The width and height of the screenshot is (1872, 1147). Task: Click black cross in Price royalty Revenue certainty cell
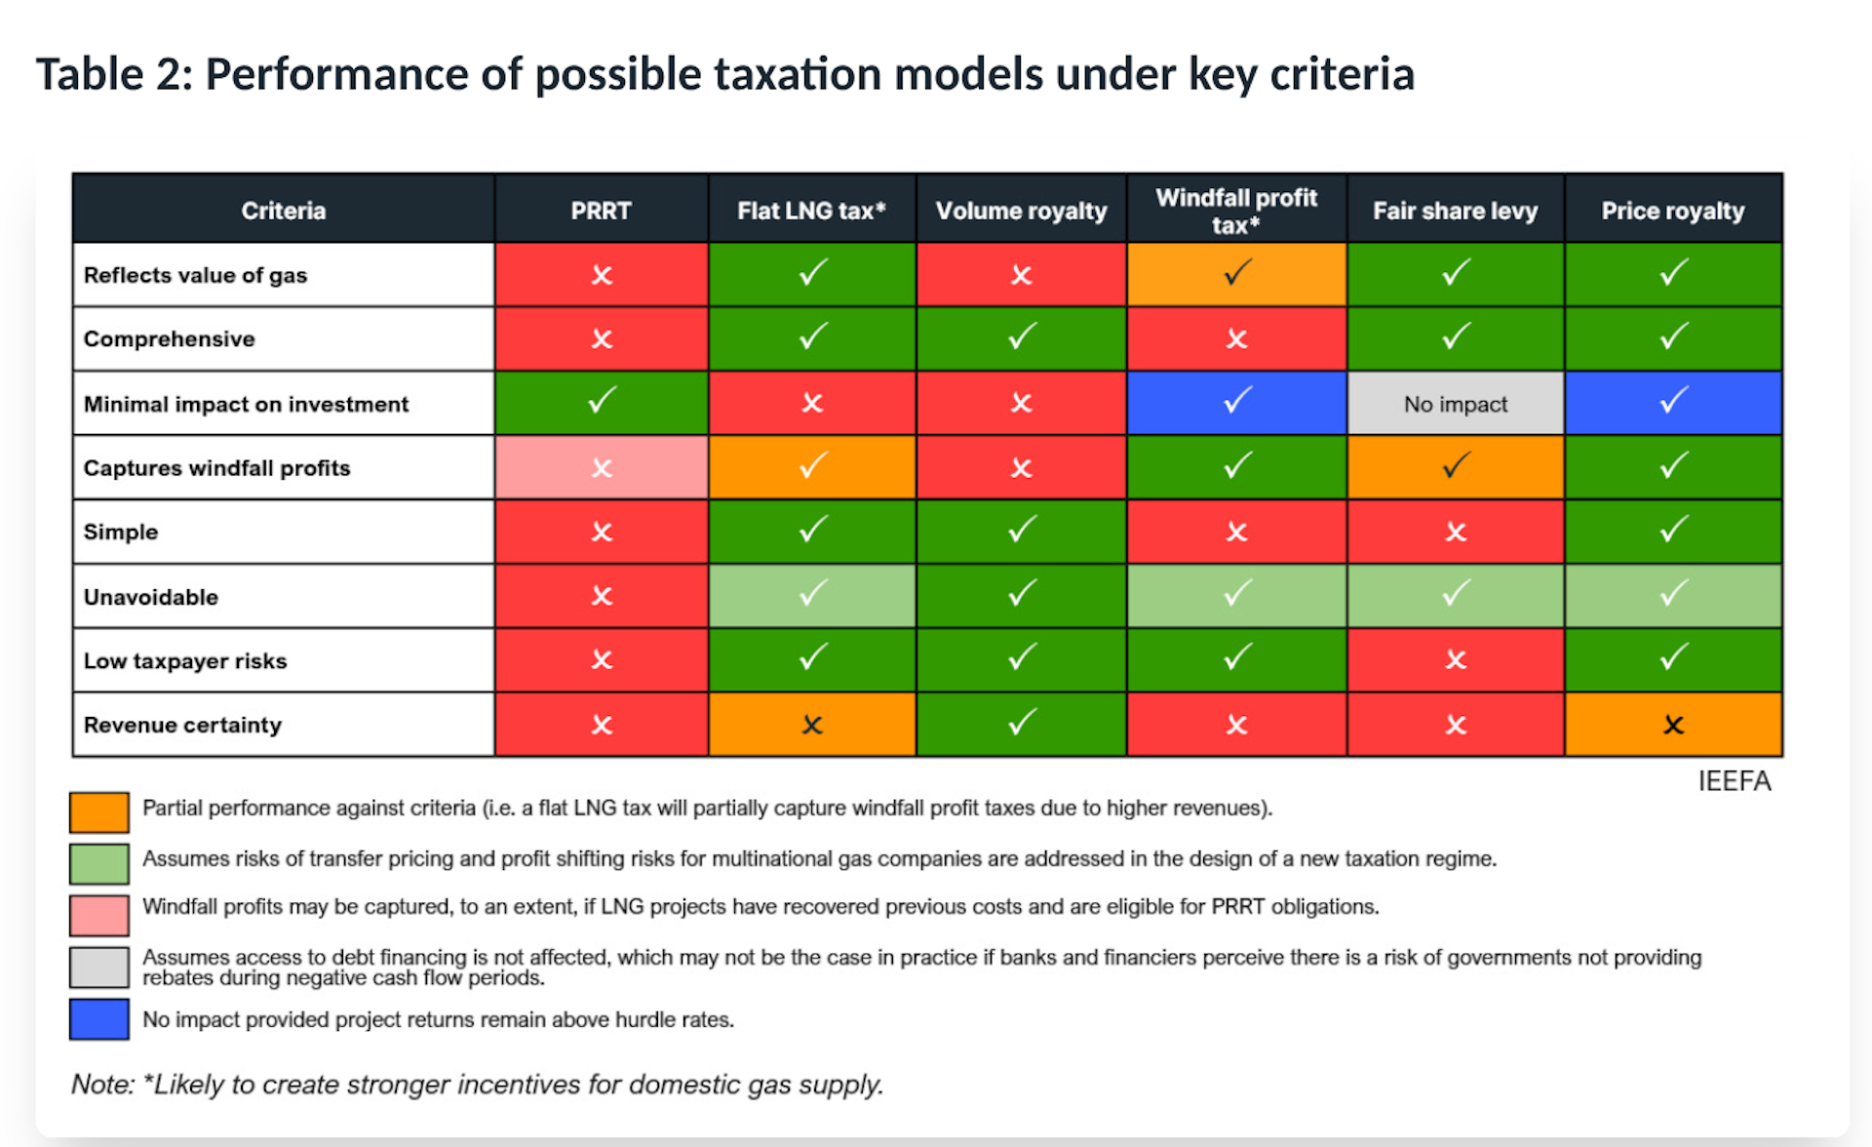(1673, 725)
